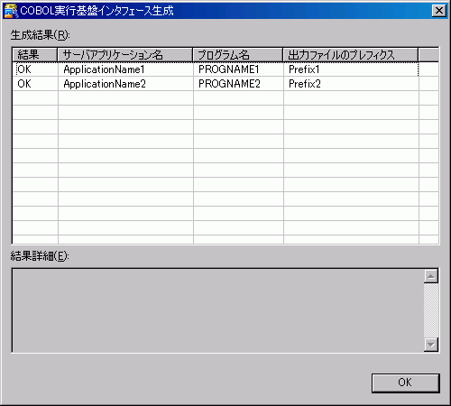Sort by the 結果 column header
Image resolution: width=451 pixels, height=406 pixels.
point(35,55)
